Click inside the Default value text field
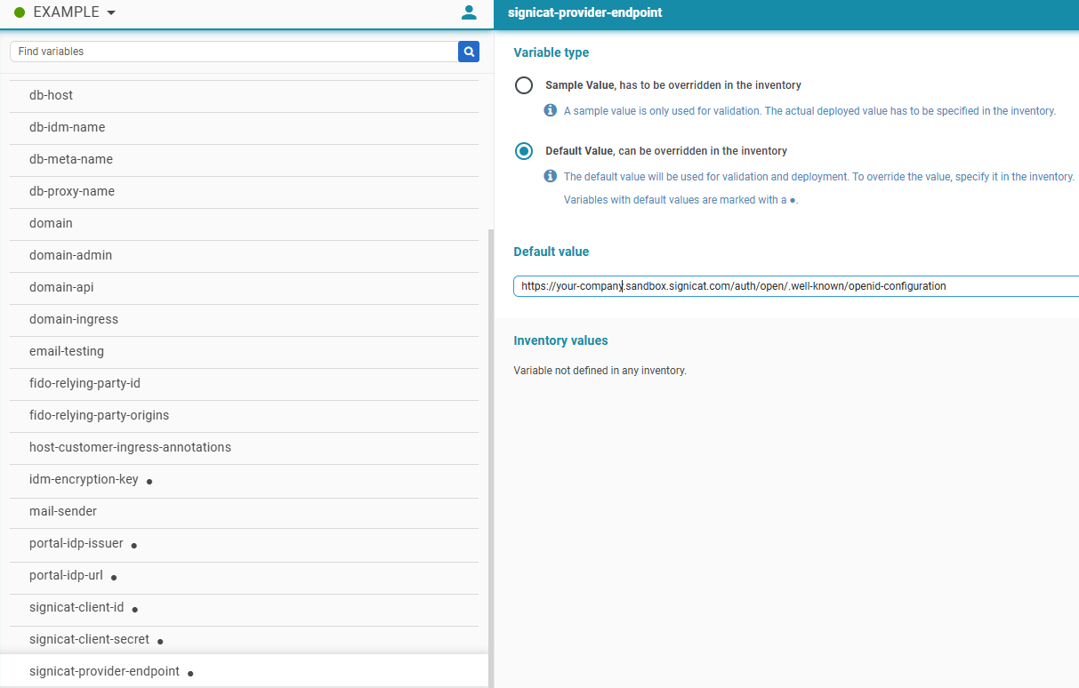This screenshot has width=1079, height=688. [x=756, y=285]
